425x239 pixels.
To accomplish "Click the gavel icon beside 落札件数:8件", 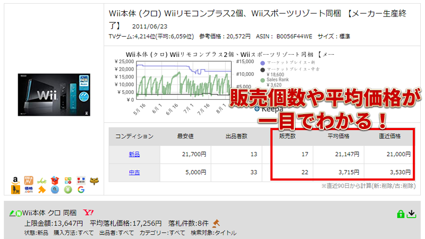I will pyautogui.click(x=216, y=223).
